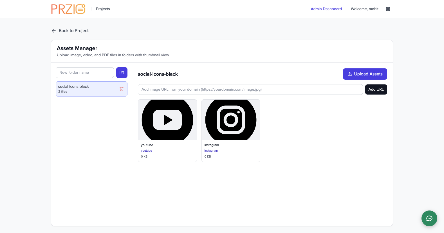The height and width of the screenshot is (233, 444).
Task: Click the youtube asset name
Action: [x=147, y=145]
